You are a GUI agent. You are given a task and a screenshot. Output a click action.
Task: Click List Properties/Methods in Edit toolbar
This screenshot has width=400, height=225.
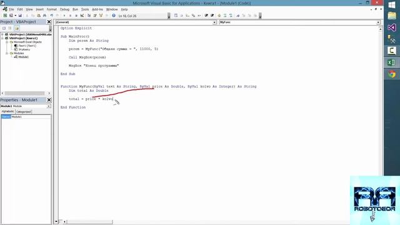click(x=176, y=16)
